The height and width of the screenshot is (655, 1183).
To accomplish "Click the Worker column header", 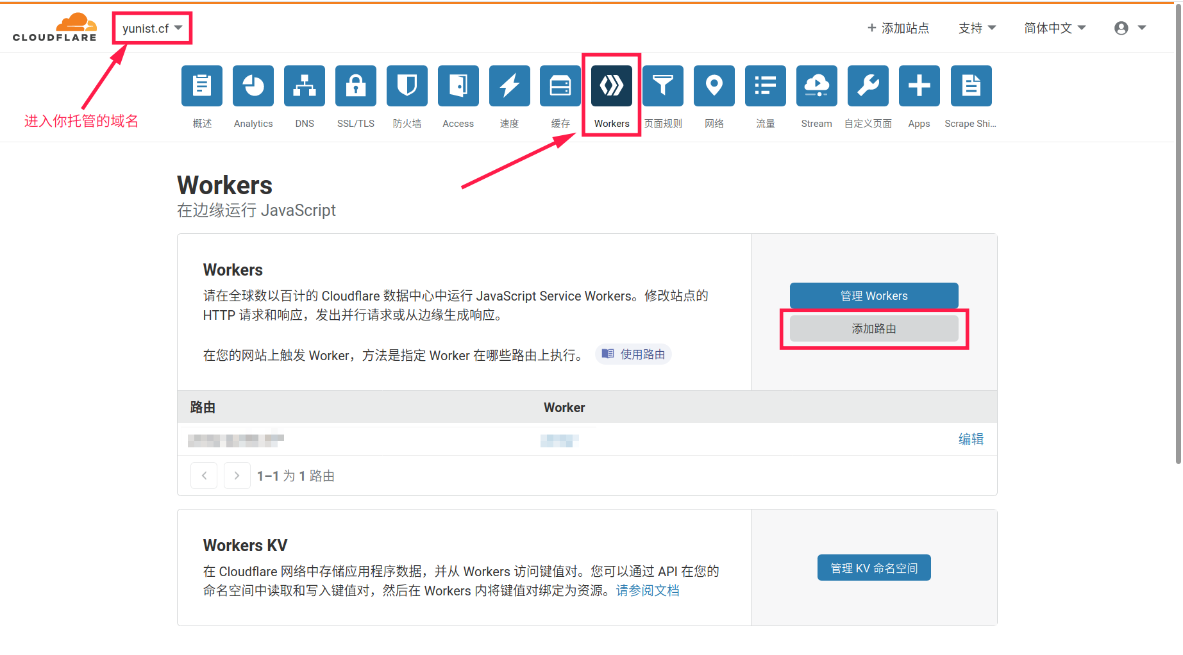I will (x=564, y=408).
